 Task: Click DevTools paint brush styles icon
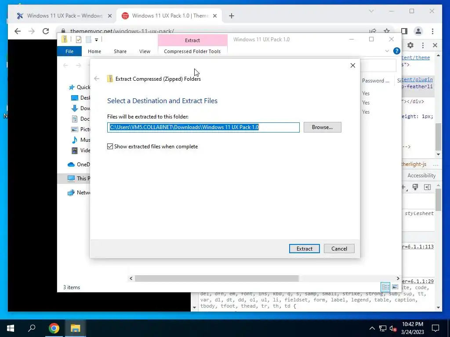[415, 187]
